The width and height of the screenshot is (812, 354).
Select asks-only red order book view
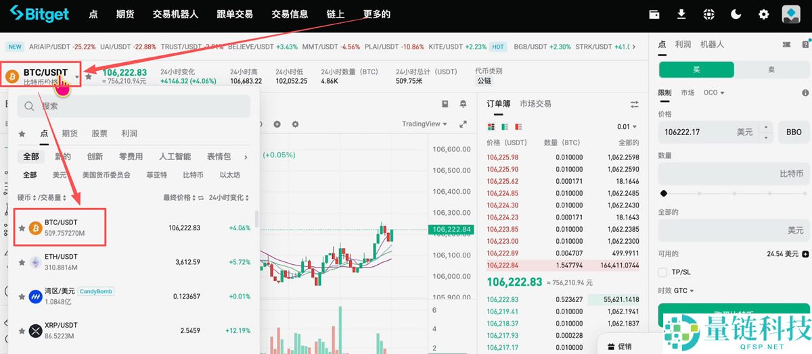point(518,127)
